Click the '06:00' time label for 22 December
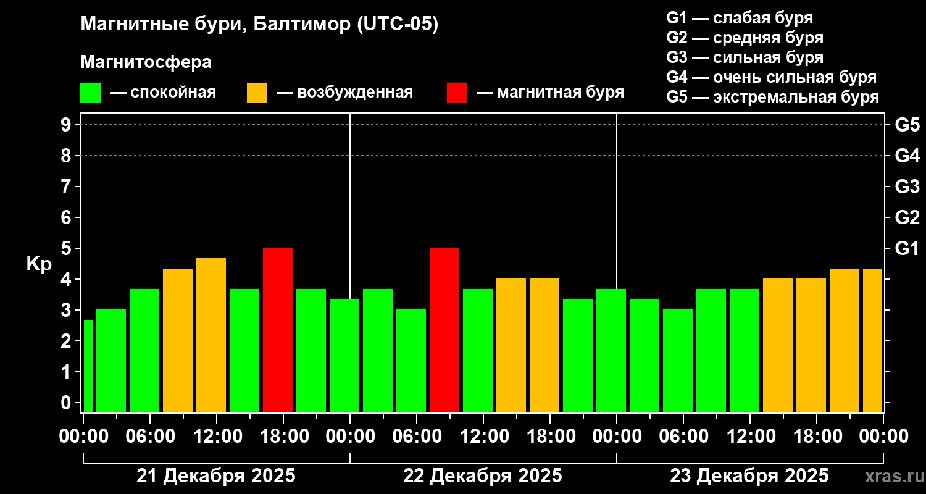The width and height of the screenshot is (926, 494). click(417, 436)
